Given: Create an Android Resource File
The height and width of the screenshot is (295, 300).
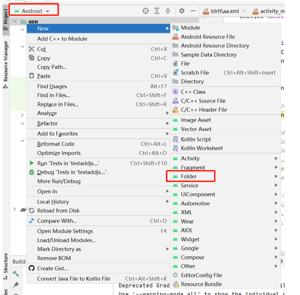Looking at the screenshot, I should coord(225,37).
